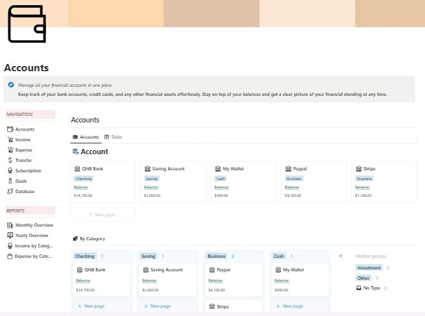Open Accounts in the navigation sidebar
425x316 pixels.
[25, 129]
